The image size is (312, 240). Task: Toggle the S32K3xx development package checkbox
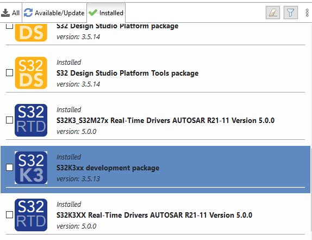[x=9, y=168]
